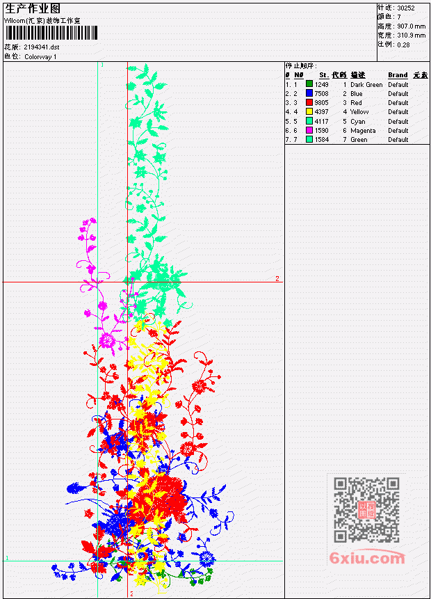Click the Green swatch in row 7
Screen dimensions: 431x599
309,139
